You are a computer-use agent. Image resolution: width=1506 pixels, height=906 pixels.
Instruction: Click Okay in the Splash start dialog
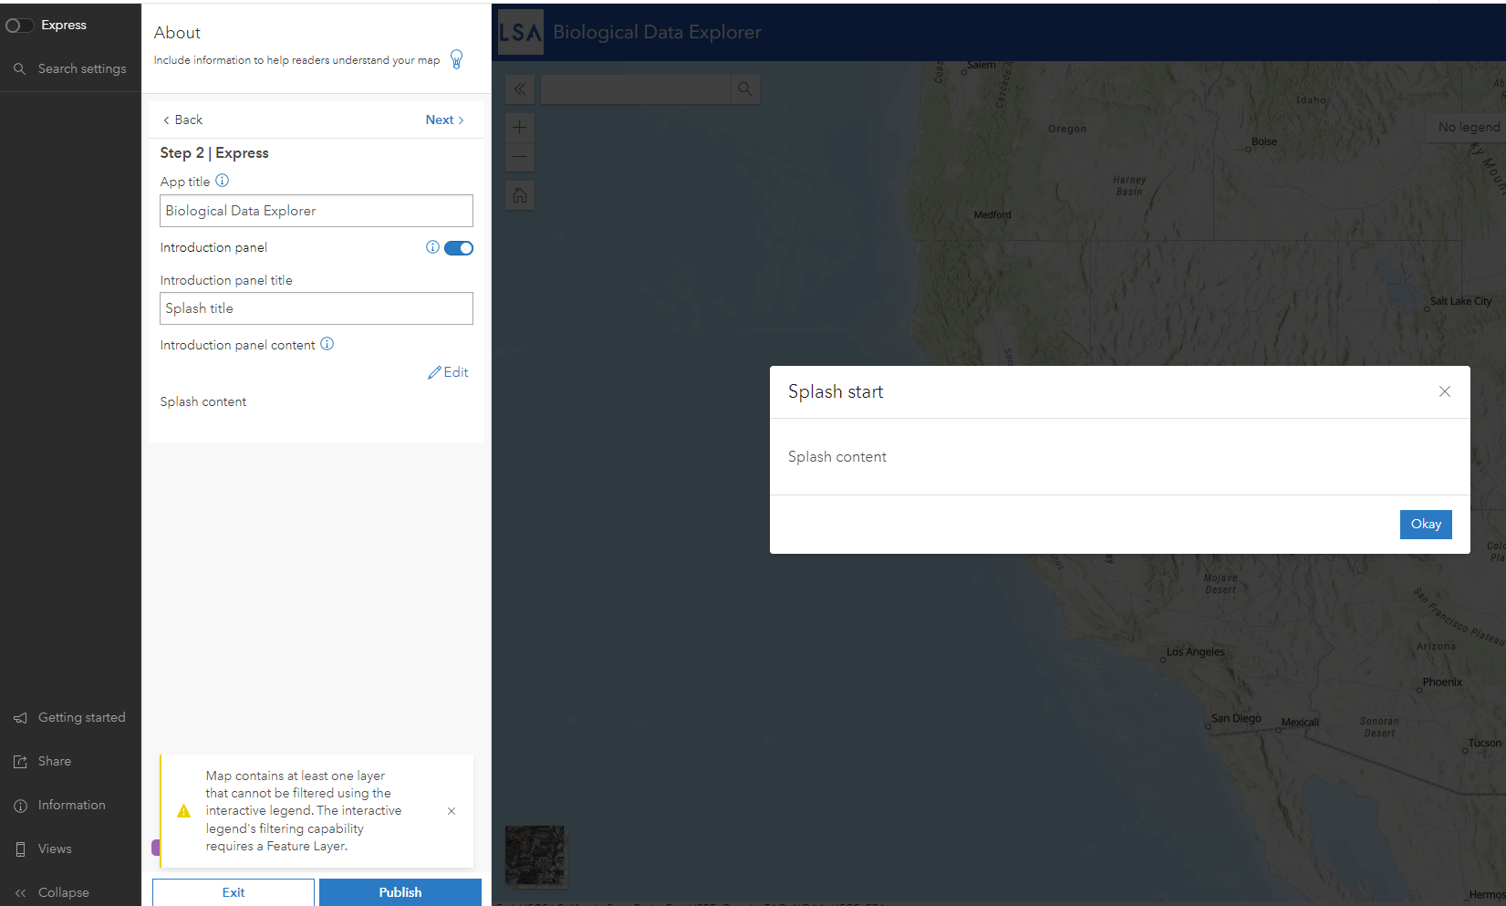coord(1425,524)
